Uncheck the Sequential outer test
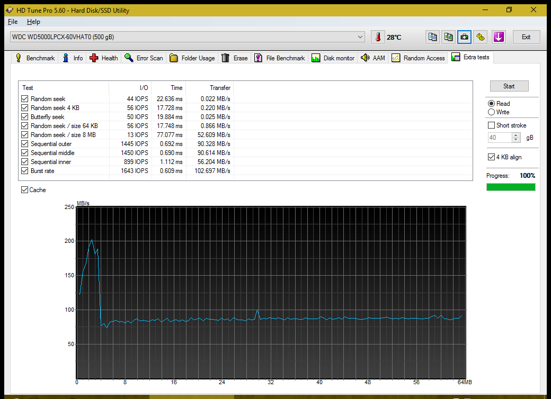 tap(24, 144)
